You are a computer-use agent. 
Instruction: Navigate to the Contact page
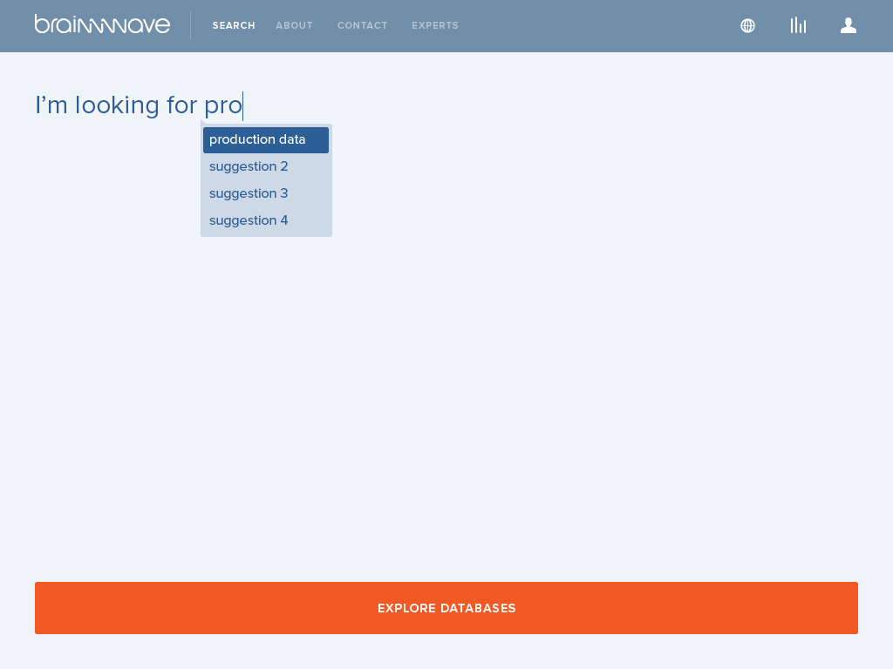coord(362,26)
